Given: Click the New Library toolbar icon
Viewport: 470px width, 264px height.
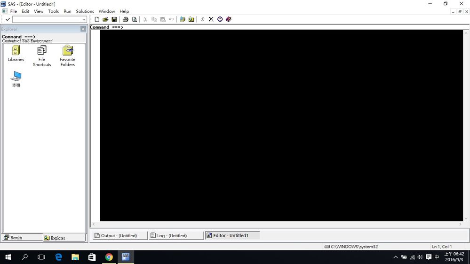Looking at the screenshot, I should pos(183,19).
